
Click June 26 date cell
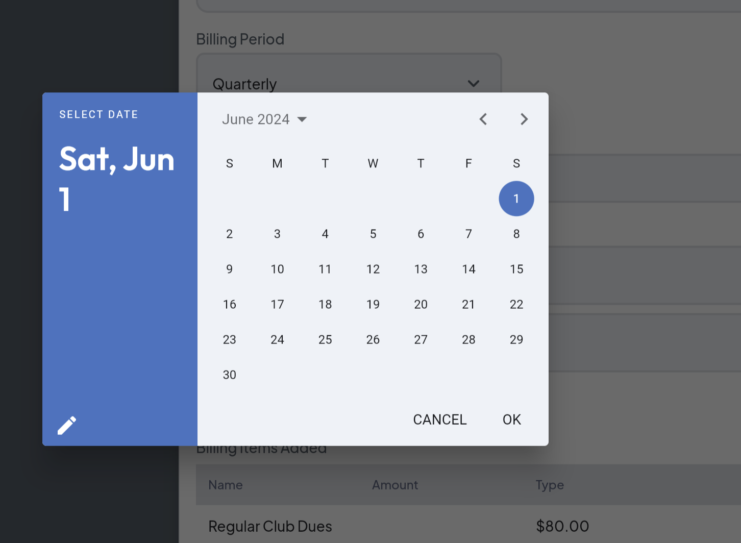point(373,339)
